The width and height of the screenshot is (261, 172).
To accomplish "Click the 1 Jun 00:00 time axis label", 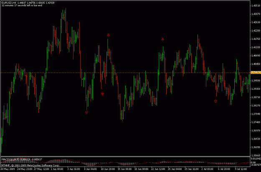I will 57,169.
